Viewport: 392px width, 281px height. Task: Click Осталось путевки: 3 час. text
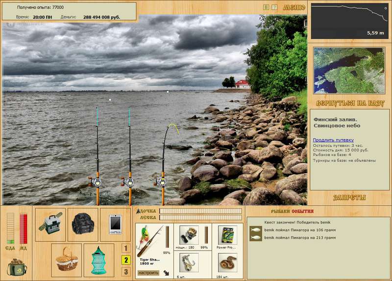[338, 145]
